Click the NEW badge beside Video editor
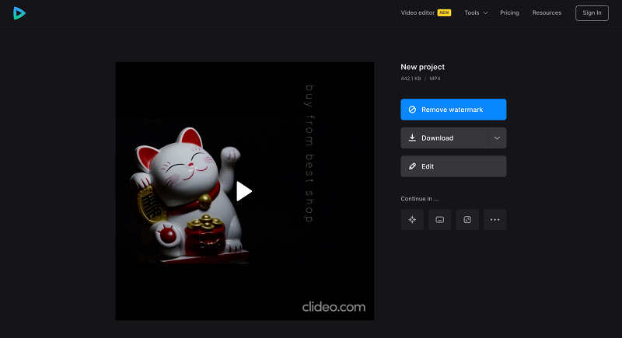The image size is (622, 338). tap(444, 12)
